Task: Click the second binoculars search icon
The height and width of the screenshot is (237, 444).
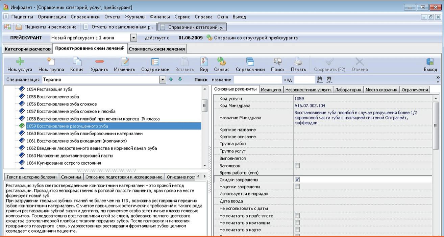Action: 329,79
